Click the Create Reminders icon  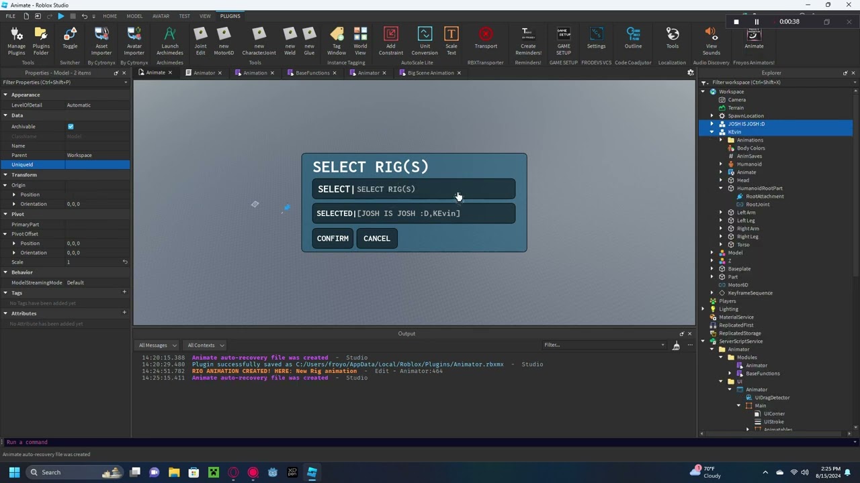click(x=528, y=40)
